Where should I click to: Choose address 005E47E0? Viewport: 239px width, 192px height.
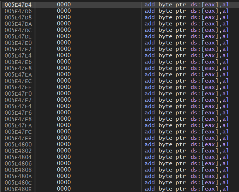(x=18, y=43)
